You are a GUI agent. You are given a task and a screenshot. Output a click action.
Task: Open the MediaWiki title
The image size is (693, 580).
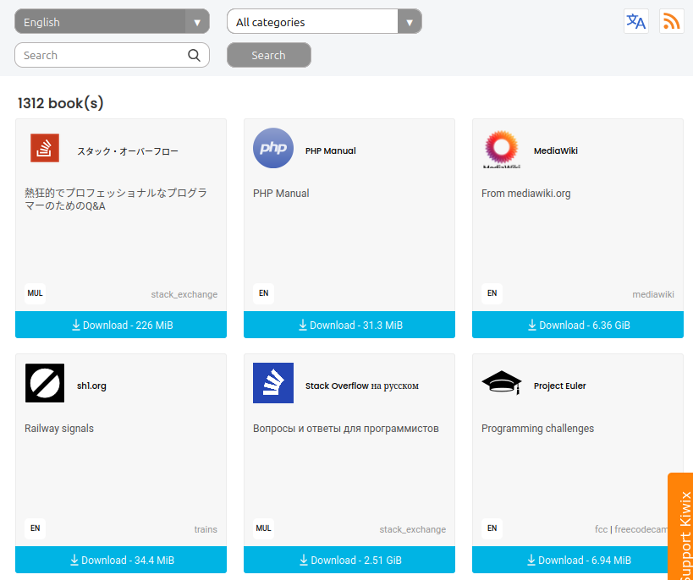click(x=556, y=151)
